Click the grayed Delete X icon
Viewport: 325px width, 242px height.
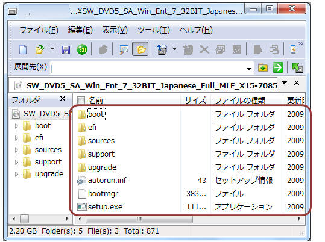coord(204,50)
